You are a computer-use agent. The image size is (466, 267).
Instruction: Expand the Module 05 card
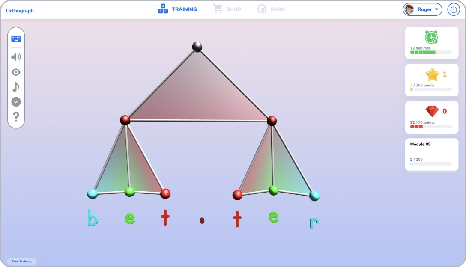pyautogui.click(x=431, y=154)
